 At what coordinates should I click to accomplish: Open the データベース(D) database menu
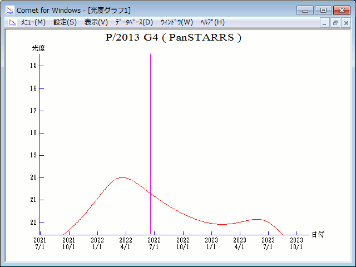click(133, 22)
